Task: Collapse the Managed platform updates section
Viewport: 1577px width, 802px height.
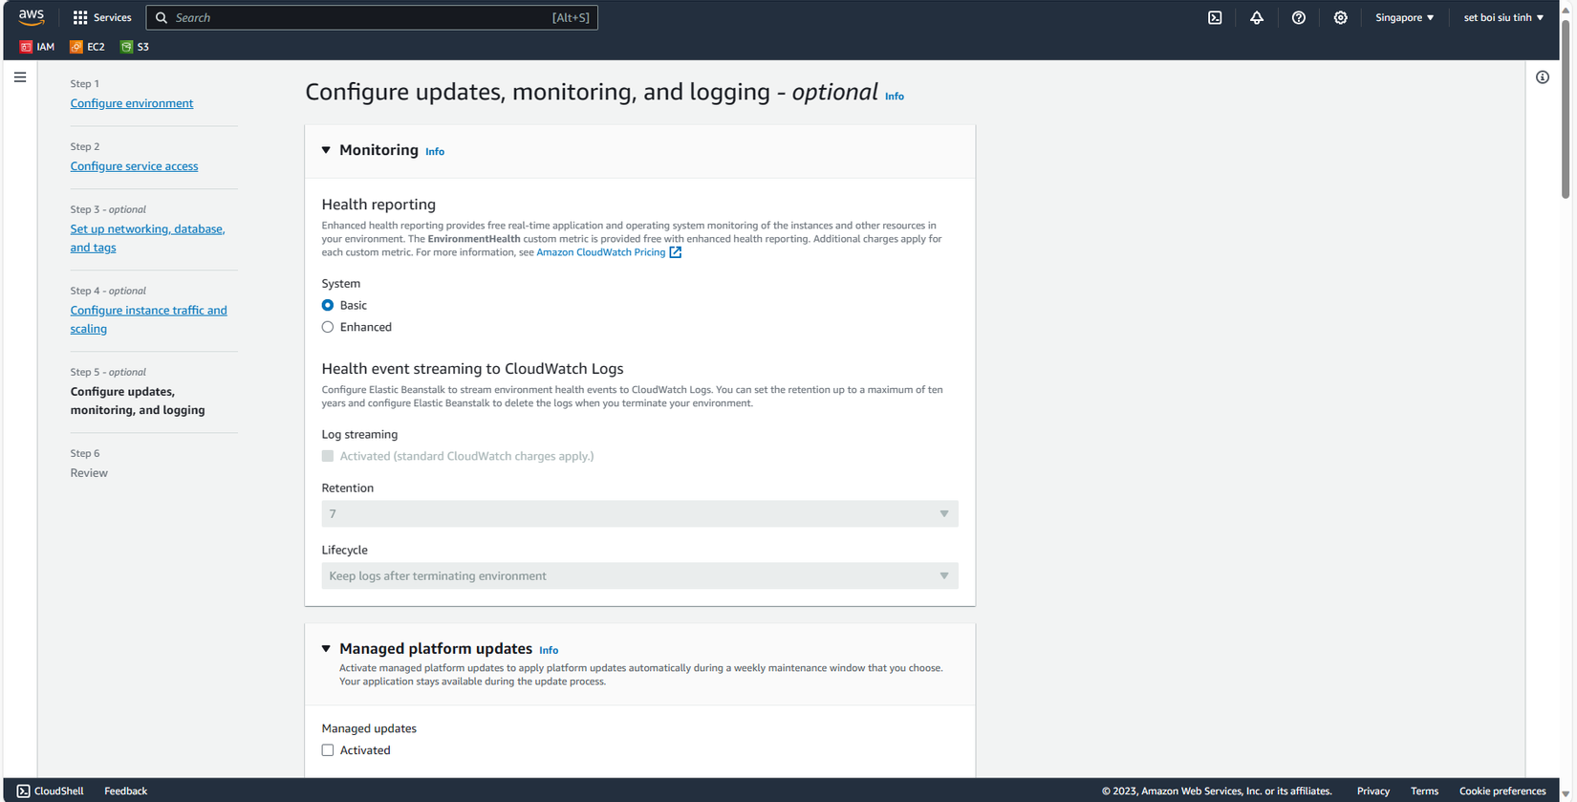Action: point(326,649)
